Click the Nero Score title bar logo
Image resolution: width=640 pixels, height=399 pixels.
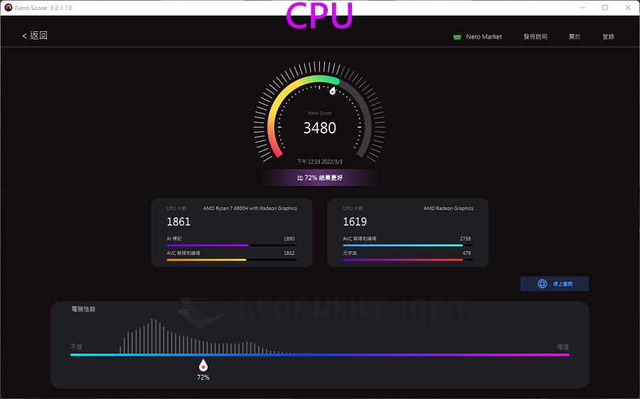(8, 8)
